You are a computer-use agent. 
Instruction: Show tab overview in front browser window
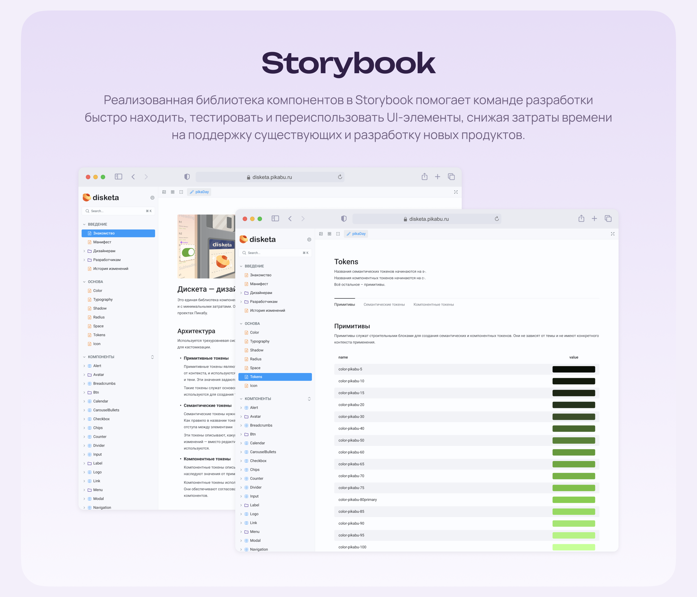coord(608,219)
